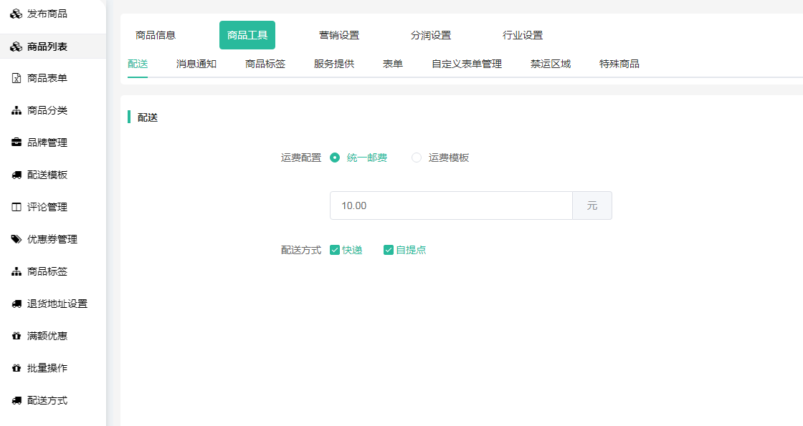Click the 商品分类 hierarchy icon
Image resolution: width=803 pixels, height=426 pixels.
[16, 110]
